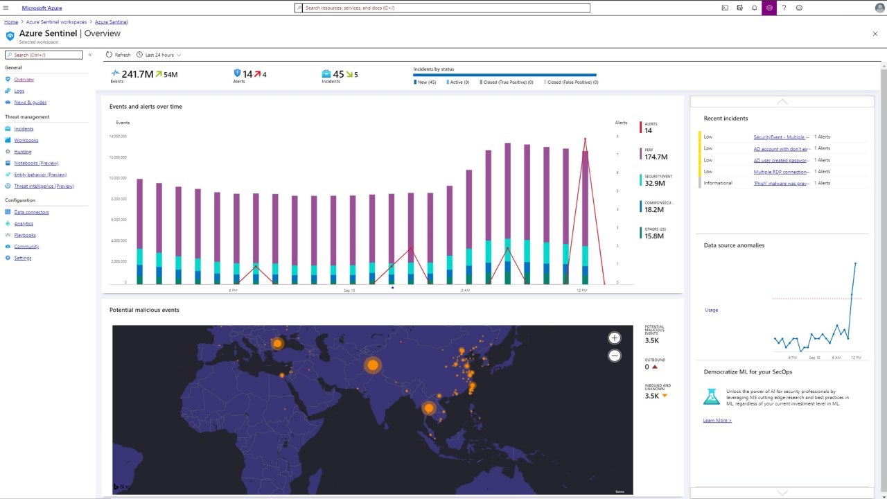Follow the Learn More link
This screenshot has height=499, width=887.
(717, 421)
